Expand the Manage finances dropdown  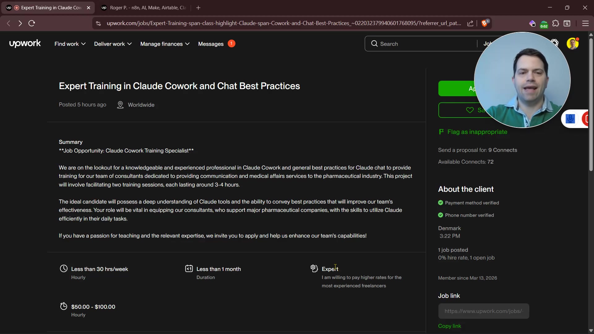(x=165, y=44)
